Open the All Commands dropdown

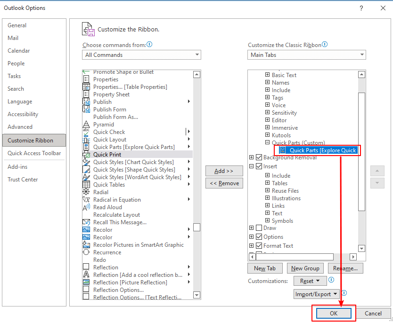tap(141, 55)
